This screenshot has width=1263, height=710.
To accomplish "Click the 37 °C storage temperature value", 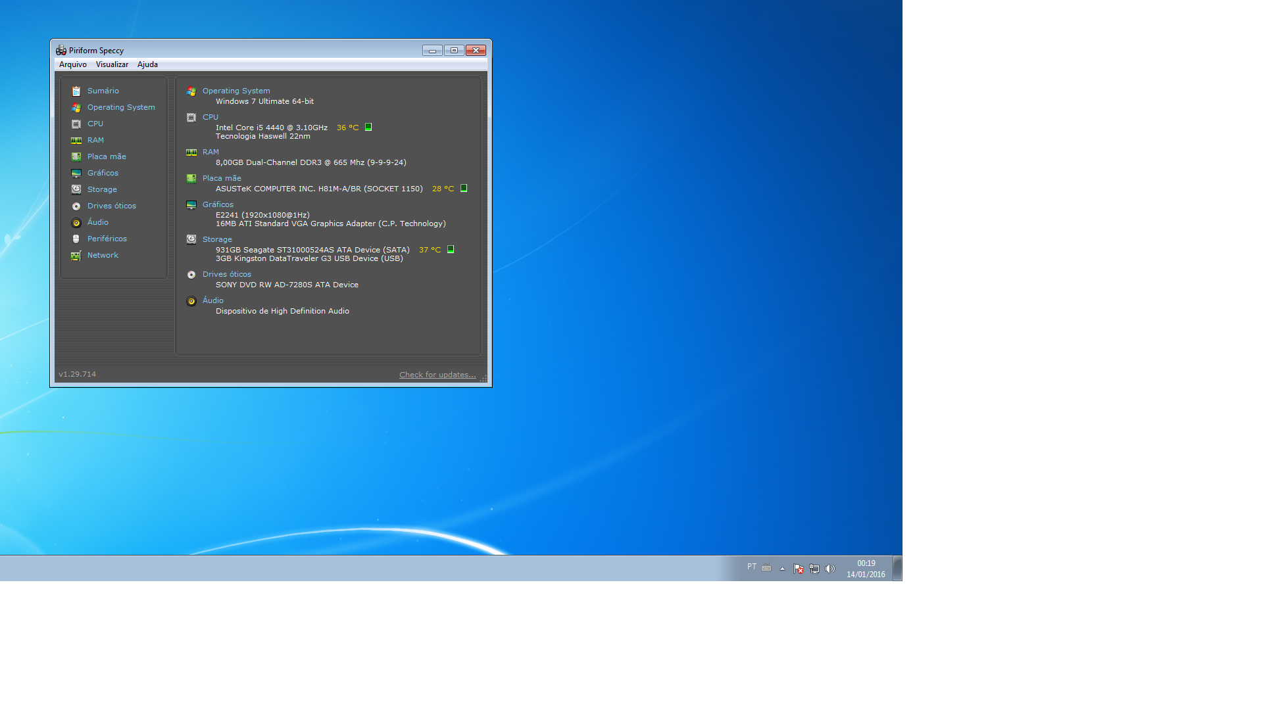I will (x=430, y=250).
